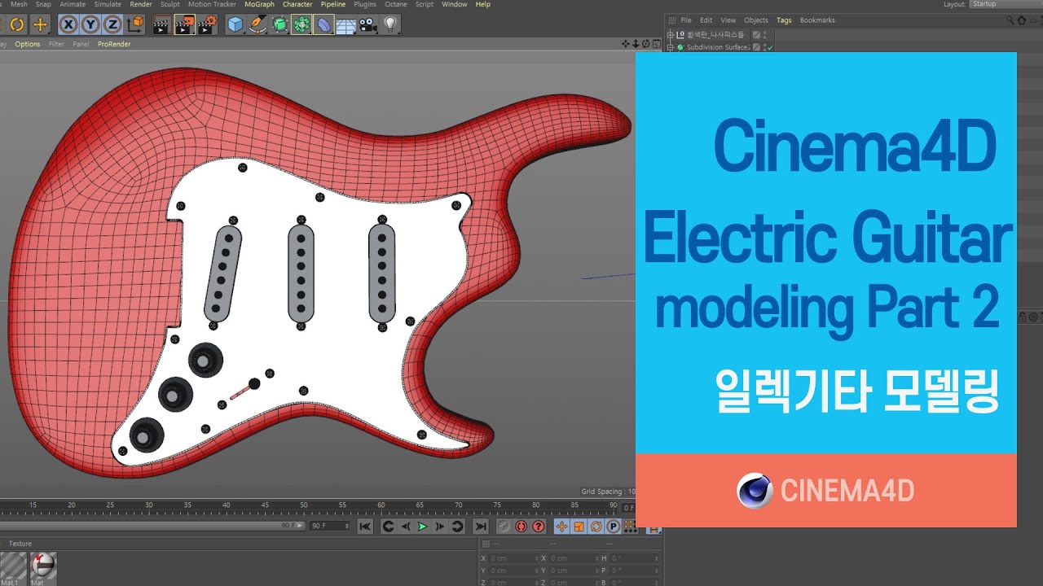This screenshot has height=586, width=1043.
Task: Open the viewport ProRender menu
Action: point(114,44)
